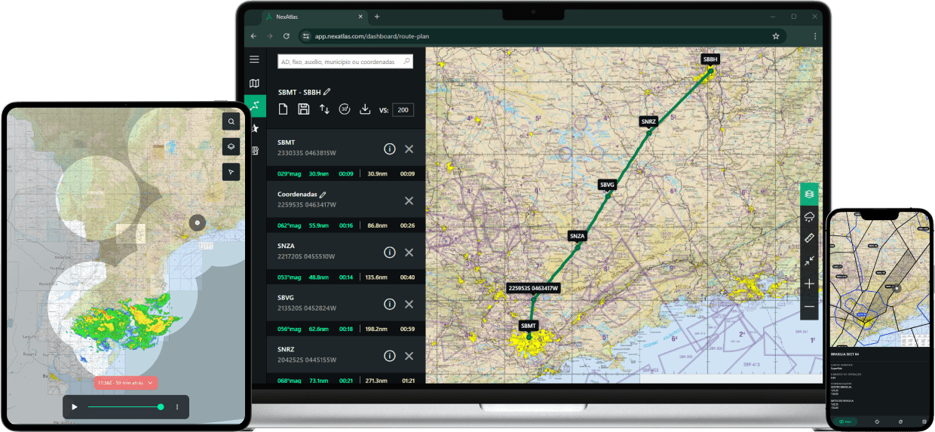Toggle the layers button on tablet map
Viewport: 935px width, 432px height.
coord(231,147)
